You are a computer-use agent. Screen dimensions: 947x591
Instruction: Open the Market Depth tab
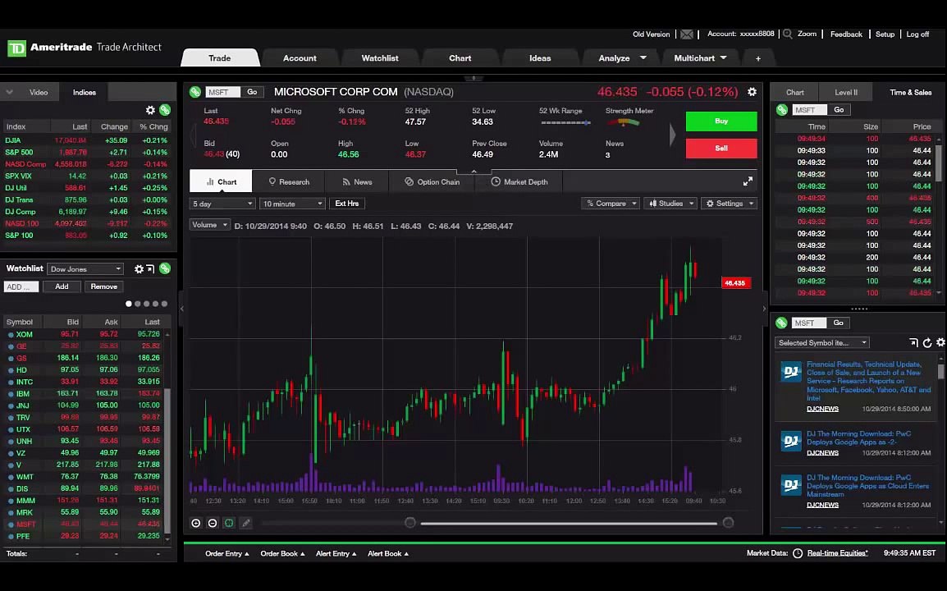click(519, 182)
